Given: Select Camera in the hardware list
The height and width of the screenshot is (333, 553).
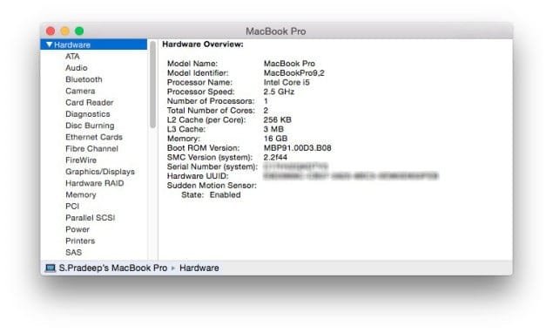Looking at the screenshot, I should (80, 92).
